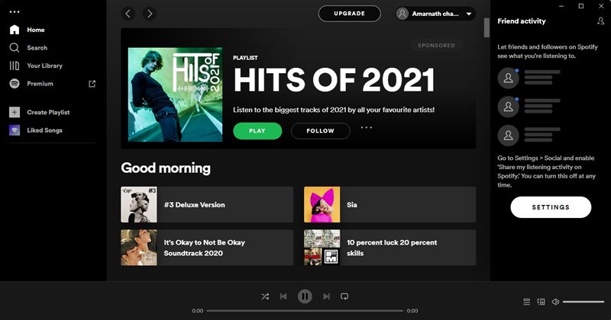
Task: Follow the Hits of 2021 playlist
Action: 320,131
